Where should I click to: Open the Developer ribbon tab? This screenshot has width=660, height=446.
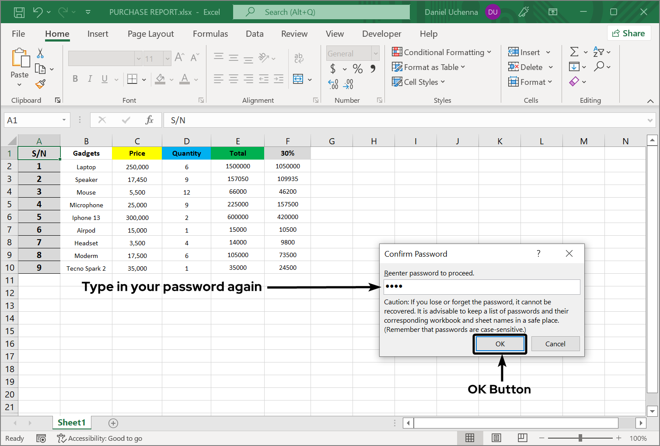click(x=381, y=34)
